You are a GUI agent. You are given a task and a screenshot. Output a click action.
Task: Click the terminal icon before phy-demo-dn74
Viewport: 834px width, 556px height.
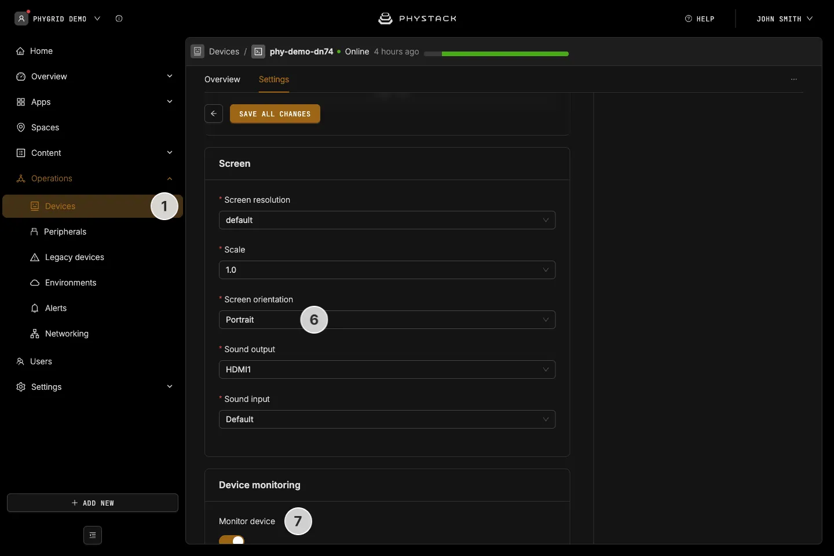(x=258, y=52)
